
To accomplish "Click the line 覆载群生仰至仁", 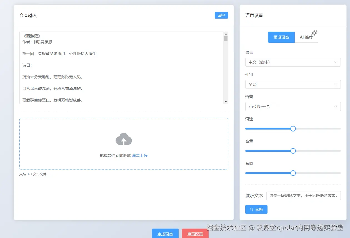I will tap(52, 100).
